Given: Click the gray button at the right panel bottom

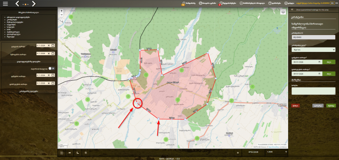Looking at the screenshot, I should pos(318,106).
